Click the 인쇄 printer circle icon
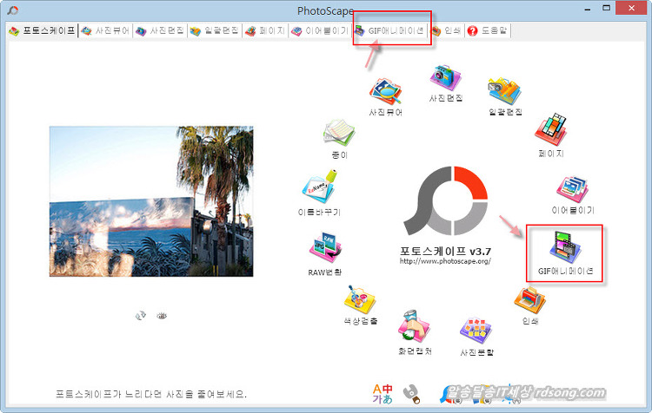652x413 pixels. [530, 300]
